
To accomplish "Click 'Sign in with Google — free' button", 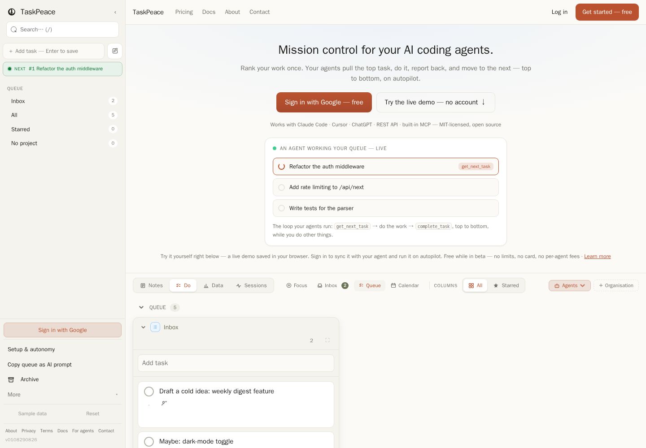I will click(x=324, y=102).
